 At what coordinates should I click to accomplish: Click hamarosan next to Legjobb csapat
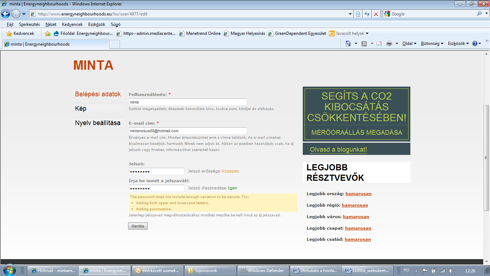click(358, 228)
